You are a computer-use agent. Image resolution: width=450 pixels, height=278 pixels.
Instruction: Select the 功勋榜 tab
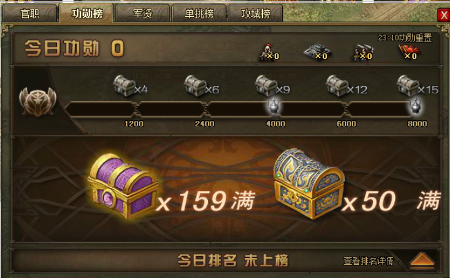coord(86,13)
